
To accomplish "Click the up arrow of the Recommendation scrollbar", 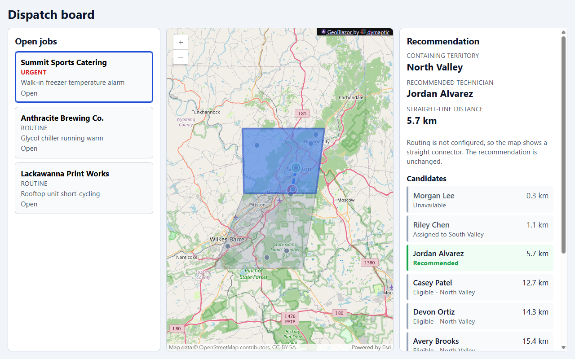I will [564, 32].
